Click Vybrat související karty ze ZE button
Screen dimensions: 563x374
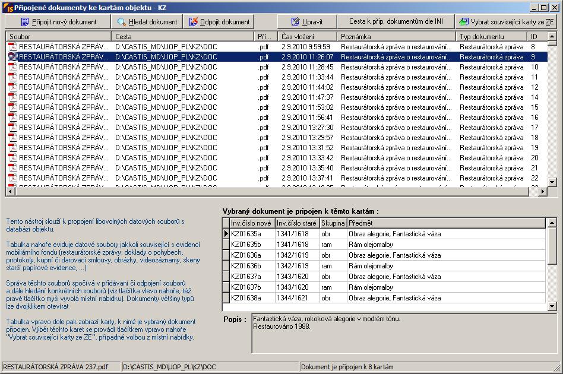coord(506,21)
